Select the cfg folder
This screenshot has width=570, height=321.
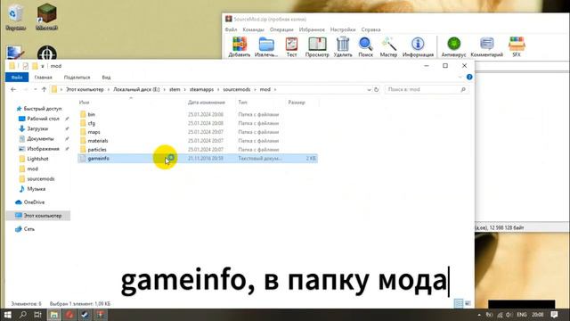click(91, 123)
